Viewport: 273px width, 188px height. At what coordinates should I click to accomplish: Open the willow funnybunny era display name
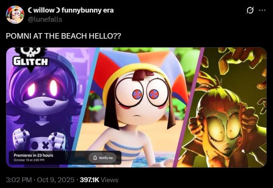click(71, 10)
